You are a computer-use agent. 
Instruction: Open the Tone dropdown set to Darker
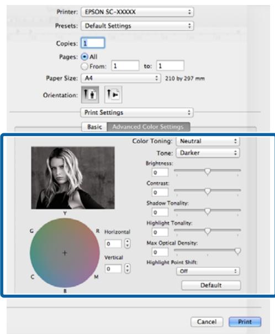pos(208,153)
